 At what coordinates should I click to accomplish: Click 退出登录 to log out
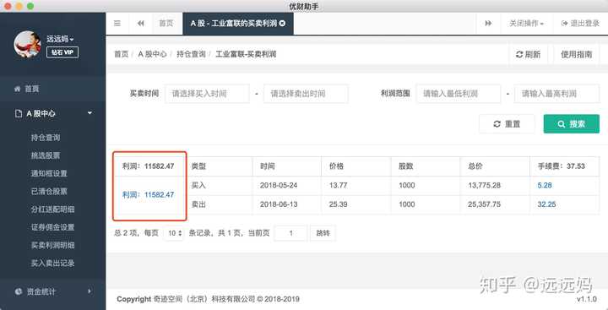pos(580,24)
